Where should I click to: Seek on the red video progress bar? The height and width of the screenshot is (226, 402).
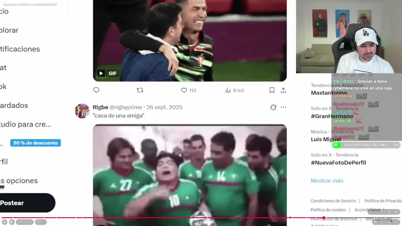tap(201, 218)
